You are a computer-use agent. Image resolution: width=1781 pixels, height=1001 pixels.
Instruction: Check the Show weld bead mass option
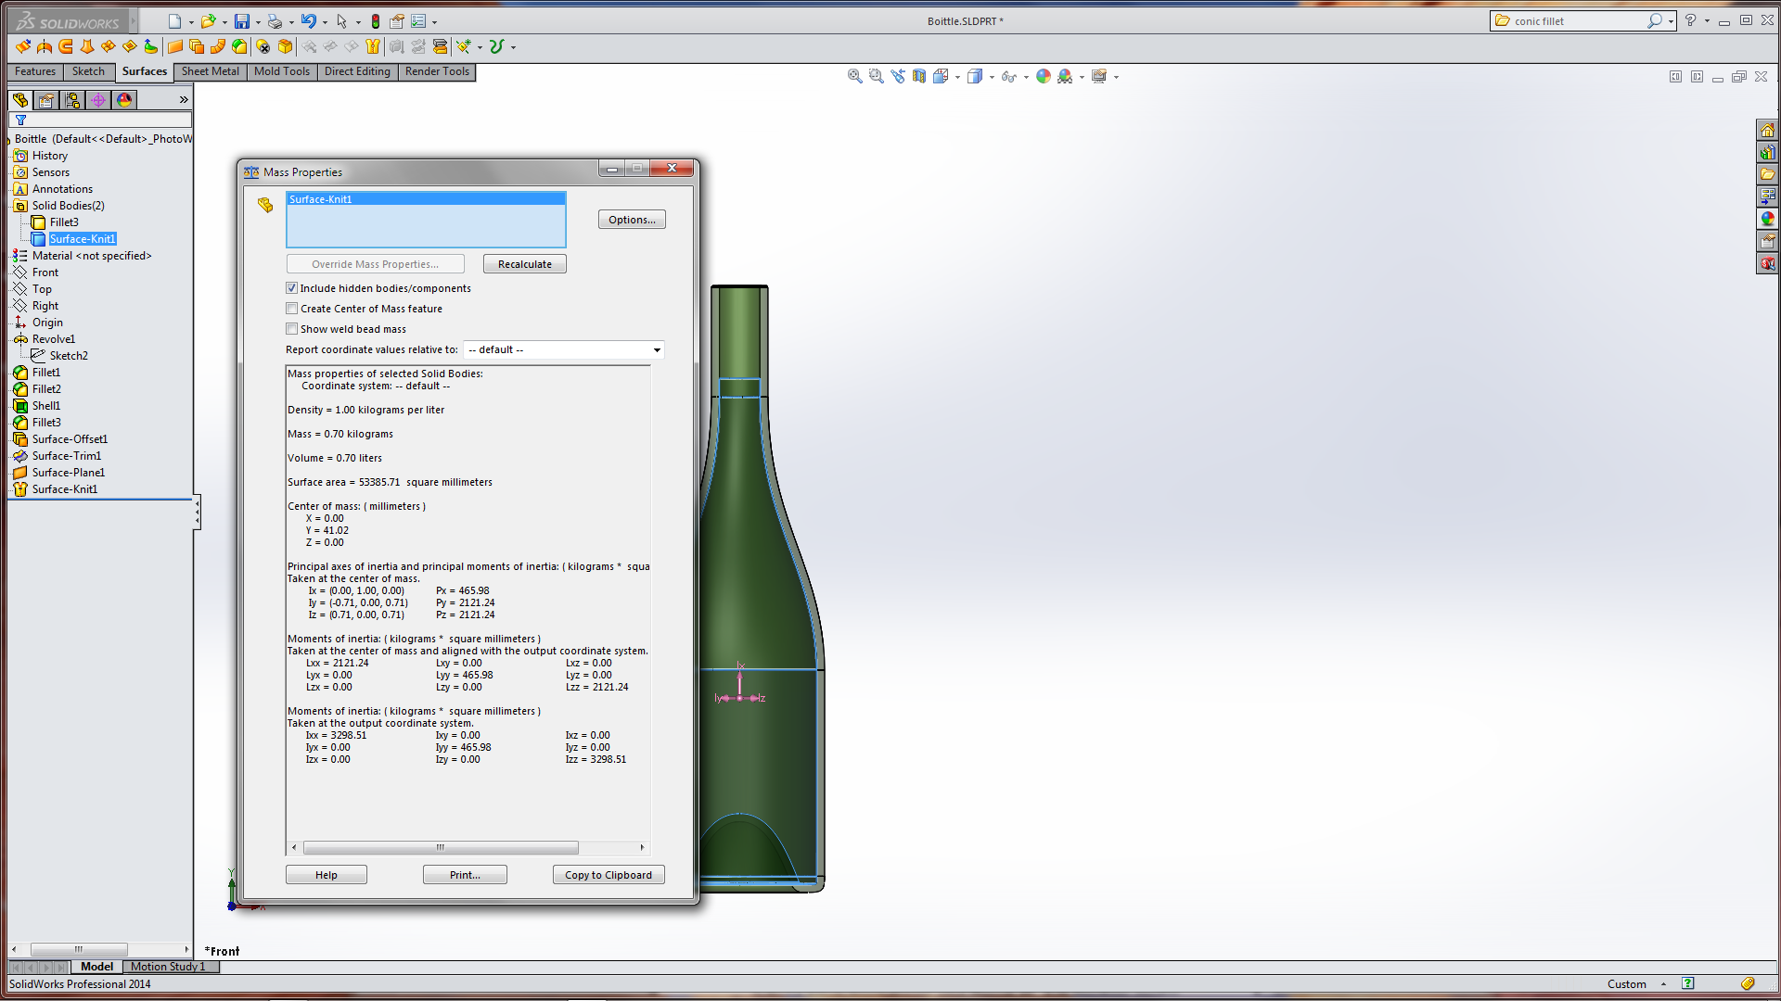tap(292, 329)
